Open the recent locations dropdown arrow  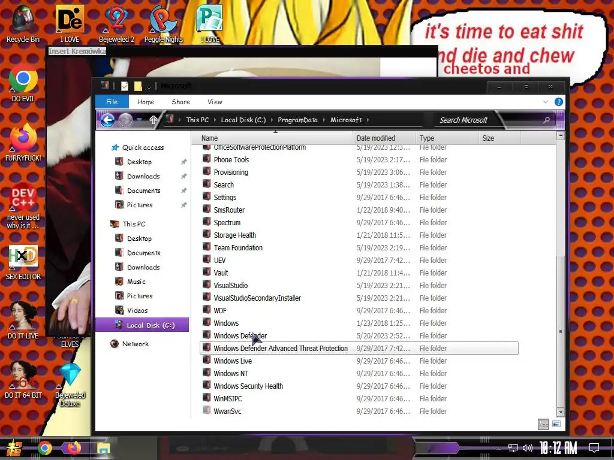140,120
